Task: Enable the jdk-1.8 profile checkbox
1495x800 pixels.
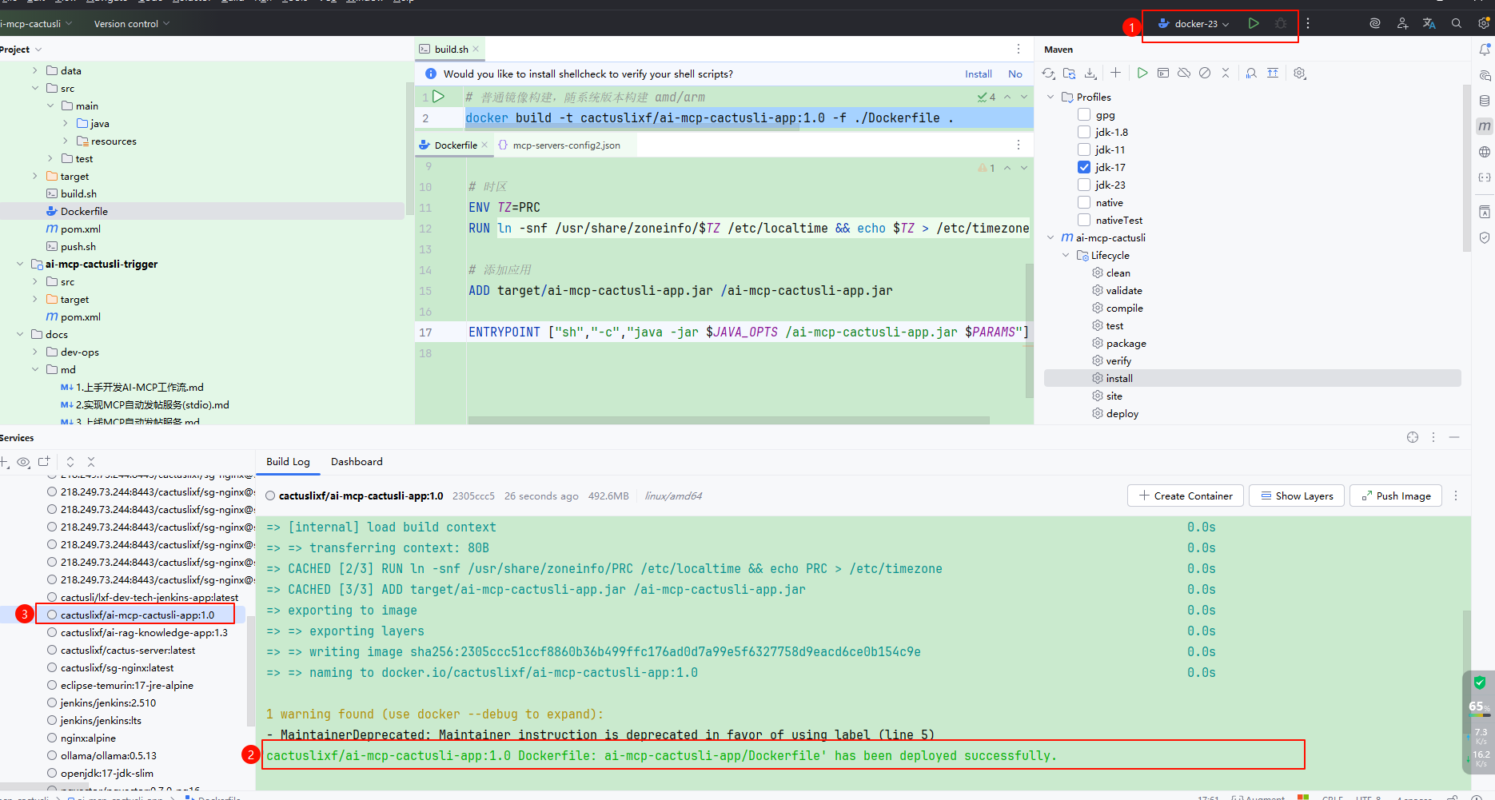Action: coord(1084,132)
